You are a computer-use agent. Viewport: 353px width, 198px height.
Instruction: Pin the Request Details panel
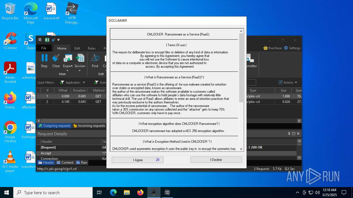pos(289,134)
